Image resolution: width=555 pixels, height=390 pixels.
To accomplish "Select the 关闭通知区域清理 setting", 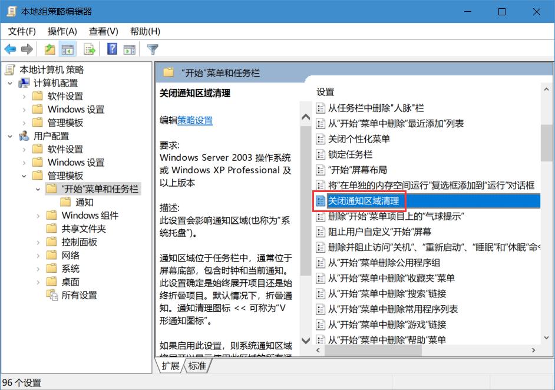I will pyautogui.click(x=362, y=200).
